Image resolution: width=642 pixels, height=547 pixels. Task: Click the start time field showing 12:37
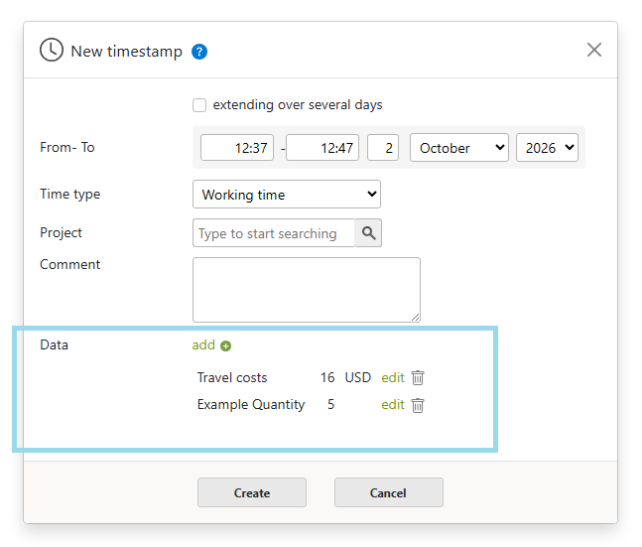pos(237,148)
